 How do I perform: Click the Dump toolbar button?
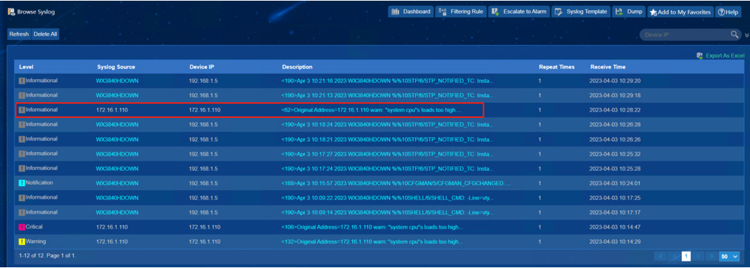[628, 11]
